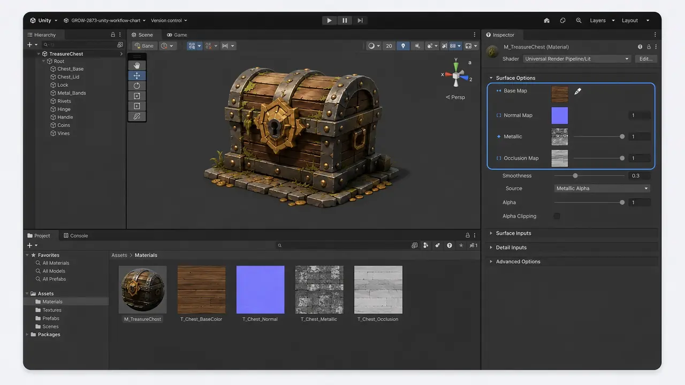Screen dimensions: 685x385
Task: Click the custom editor tool at toolbar bottom
Action: coord(136,116)
